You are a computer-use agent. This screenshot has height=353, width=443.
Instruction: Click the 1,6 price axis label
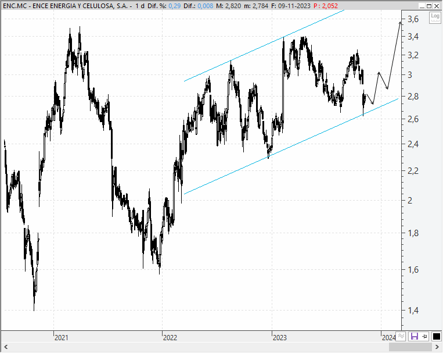pyautogui.click(x=413, y=270)
